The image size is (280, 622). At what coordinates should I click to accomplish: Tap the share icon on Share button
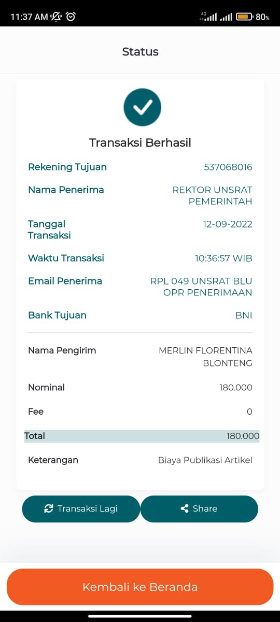pyautogui.click(x=185, y=508)
